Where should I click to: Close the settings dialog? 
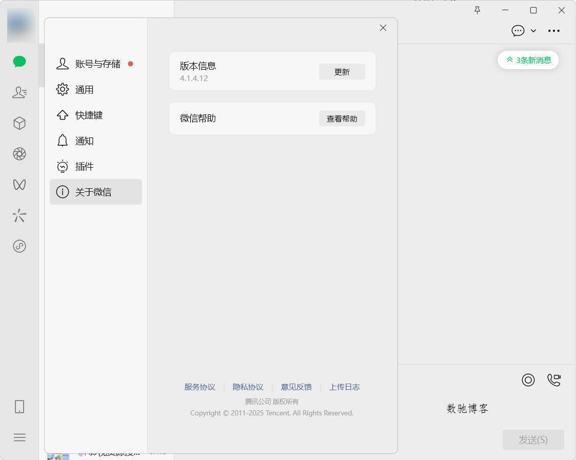coord(383,28)
